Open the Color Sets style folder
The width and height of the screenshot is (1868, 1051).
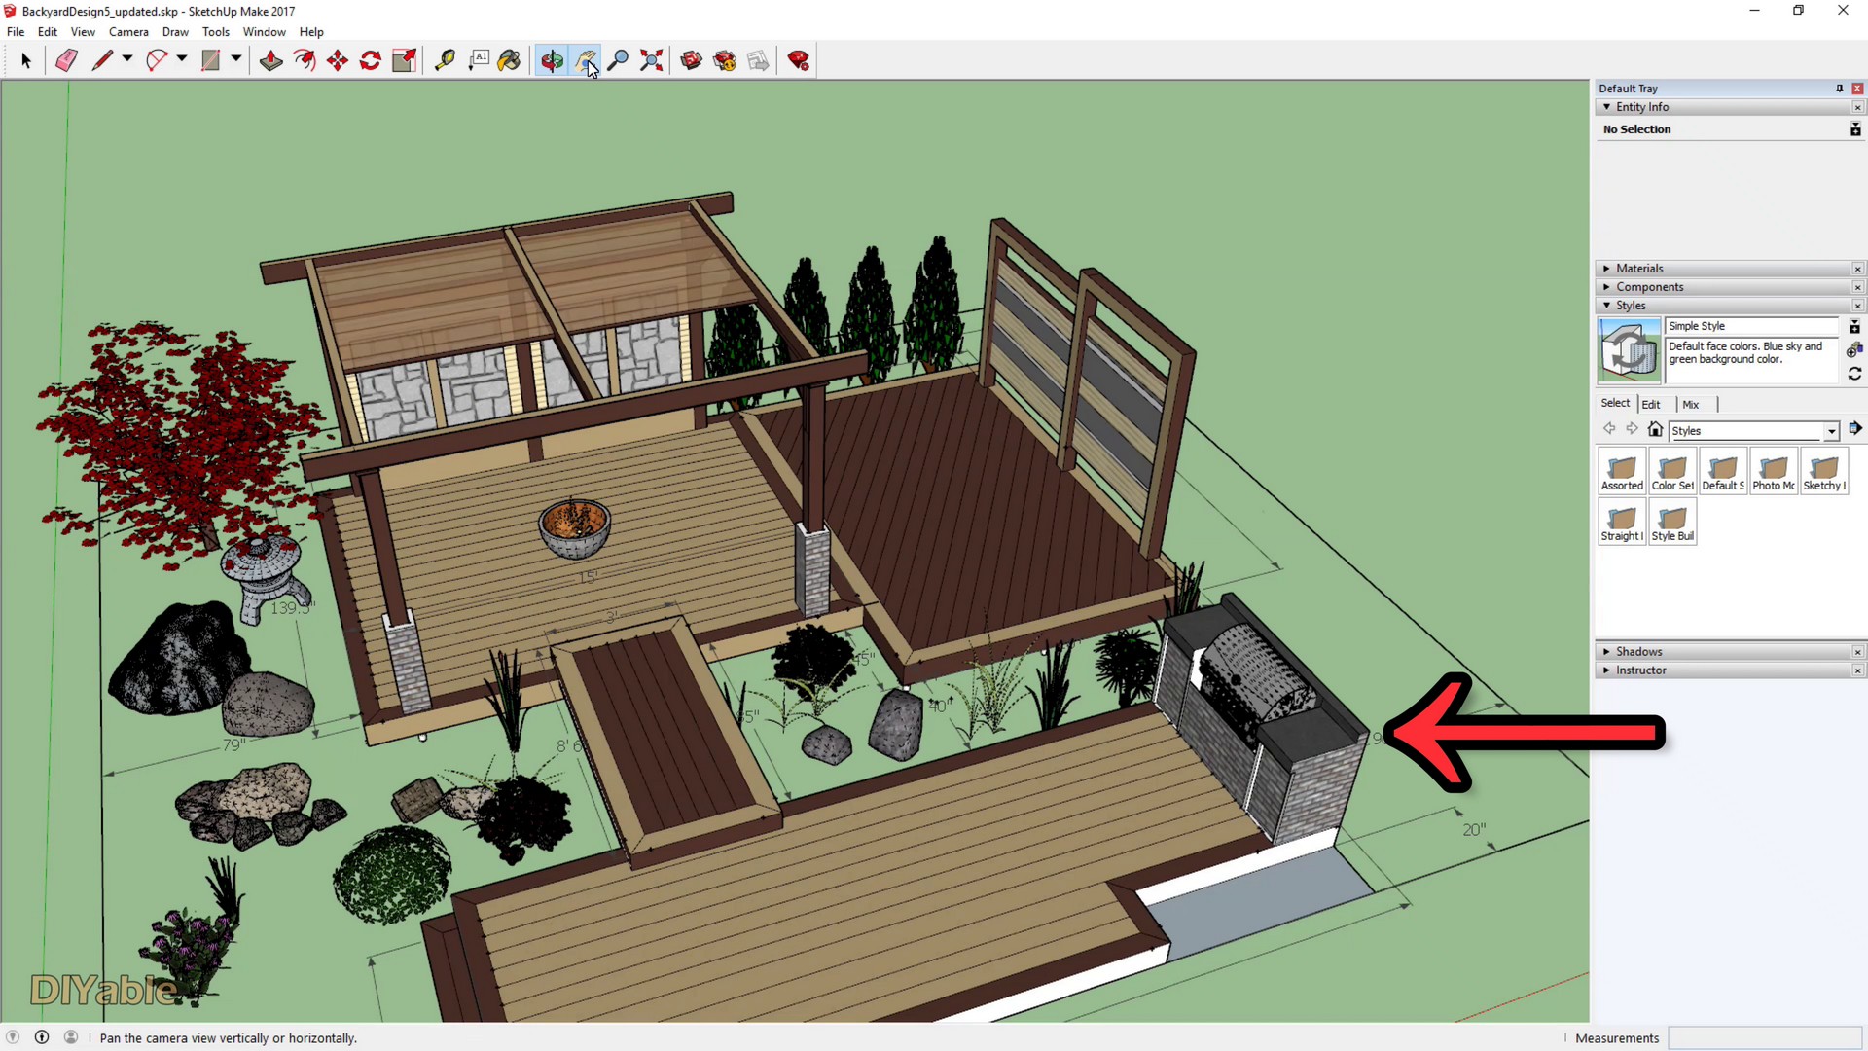[1672, 471]
